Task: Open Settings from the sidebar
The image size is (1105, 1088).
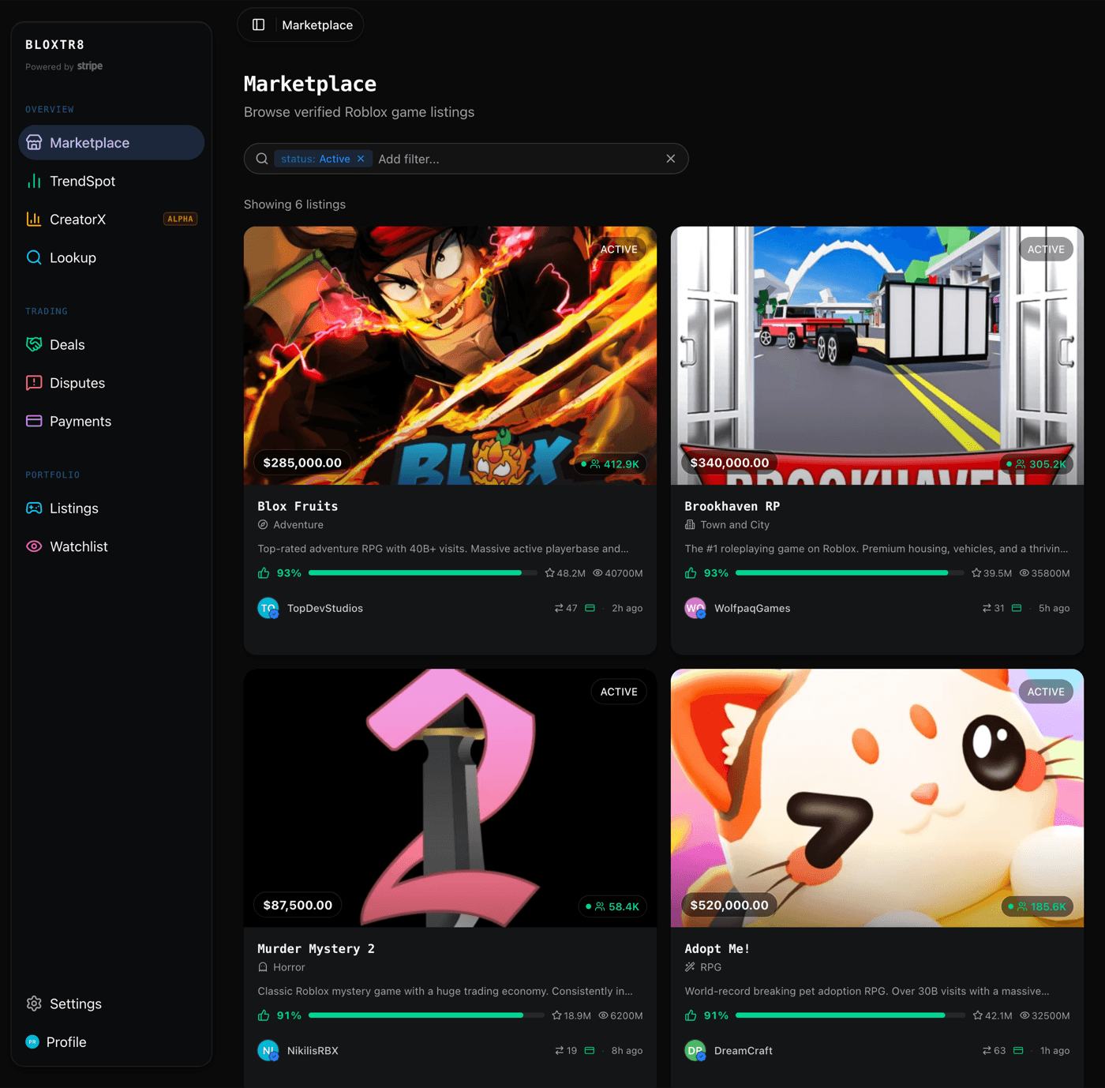Action: click(x=75, y=1004)
